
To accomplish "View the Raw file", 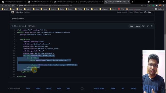I will (x=132, y=26).
